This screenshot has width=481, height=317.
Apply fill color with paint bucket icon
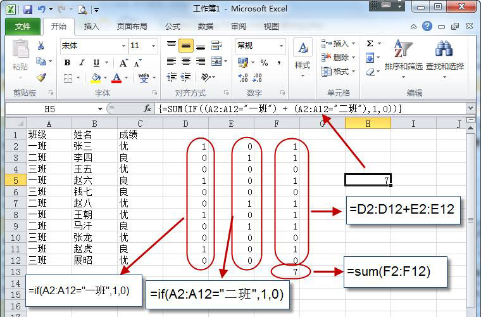[x=96, y=78]
